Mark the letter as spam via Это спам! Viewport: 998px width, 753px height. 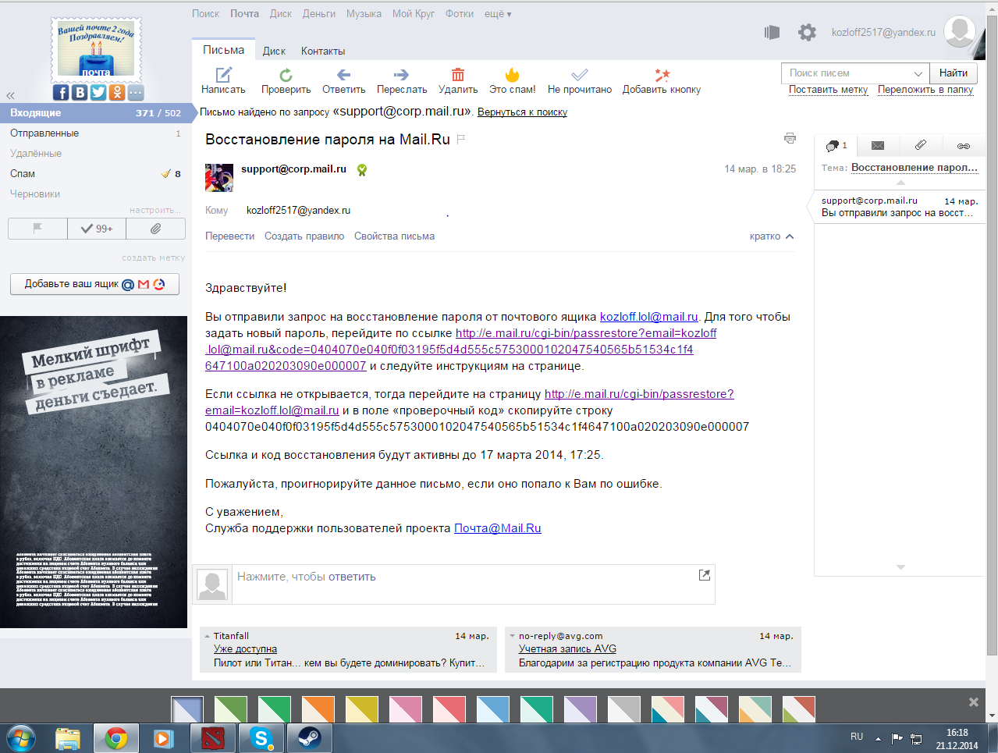(x=512, y=81)
